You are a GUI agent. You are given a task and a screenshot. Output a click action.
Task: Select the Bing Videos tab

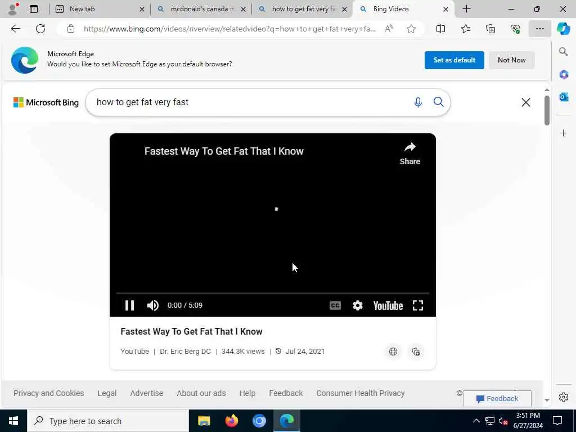pyautogui.click(x=403, y=9)
